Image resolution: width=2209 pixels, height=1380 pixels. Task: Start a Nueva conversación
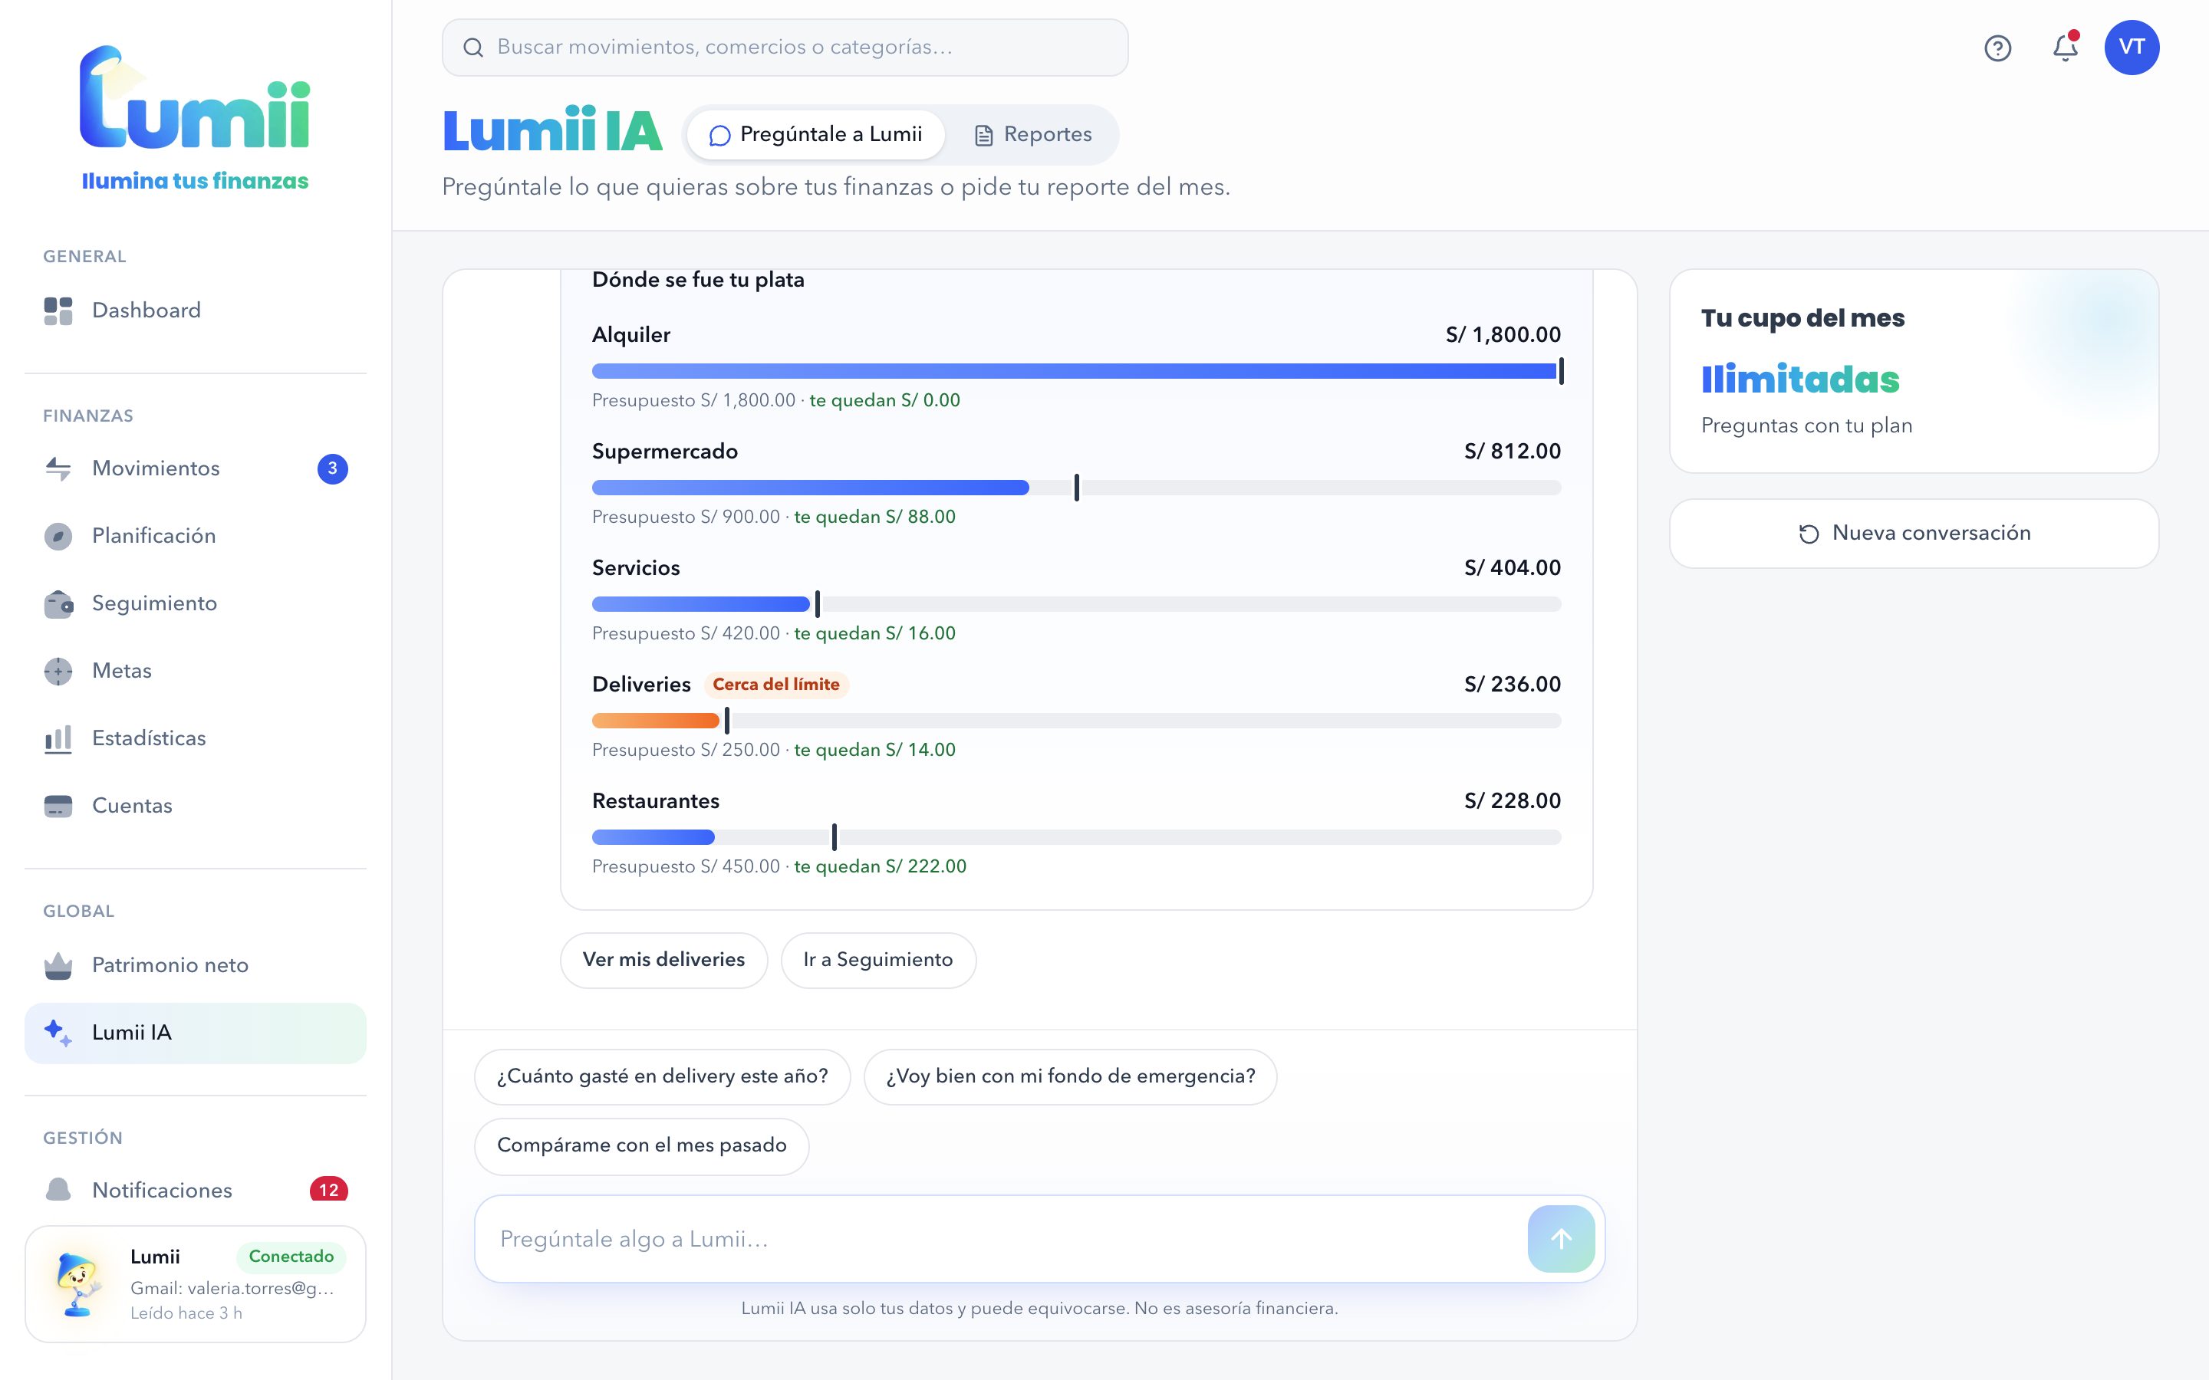(x=1913, y=534)
